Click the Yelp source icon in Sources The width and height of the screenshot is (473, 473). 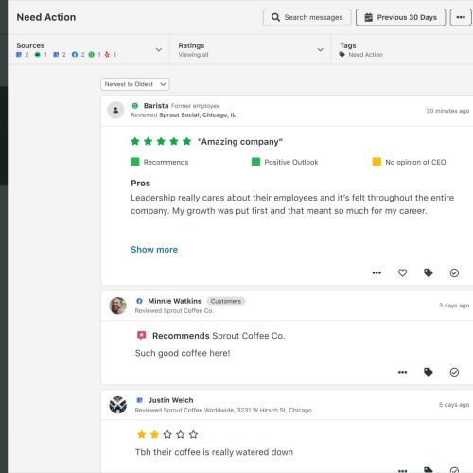(107, 55)
